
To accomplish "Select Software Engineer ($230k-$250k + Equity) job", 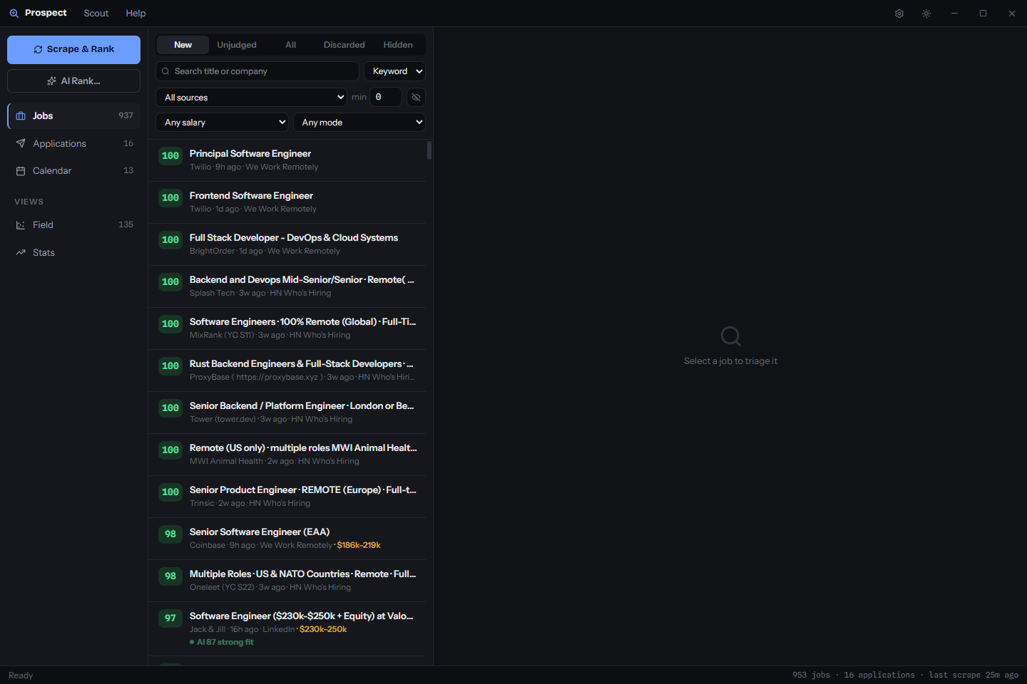I will 287,629.
